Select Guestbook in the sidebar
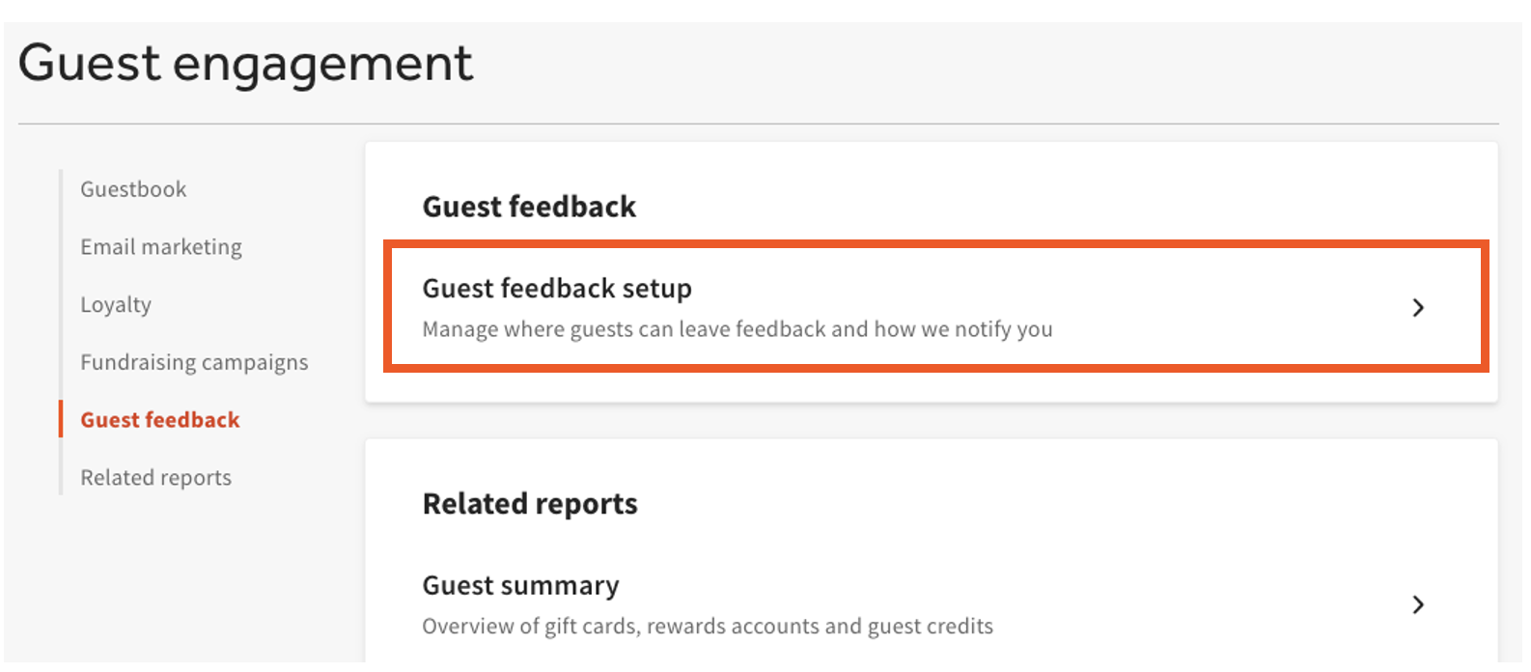The width and height of the screenshot is (1531, 672). (x=132, y=189)
